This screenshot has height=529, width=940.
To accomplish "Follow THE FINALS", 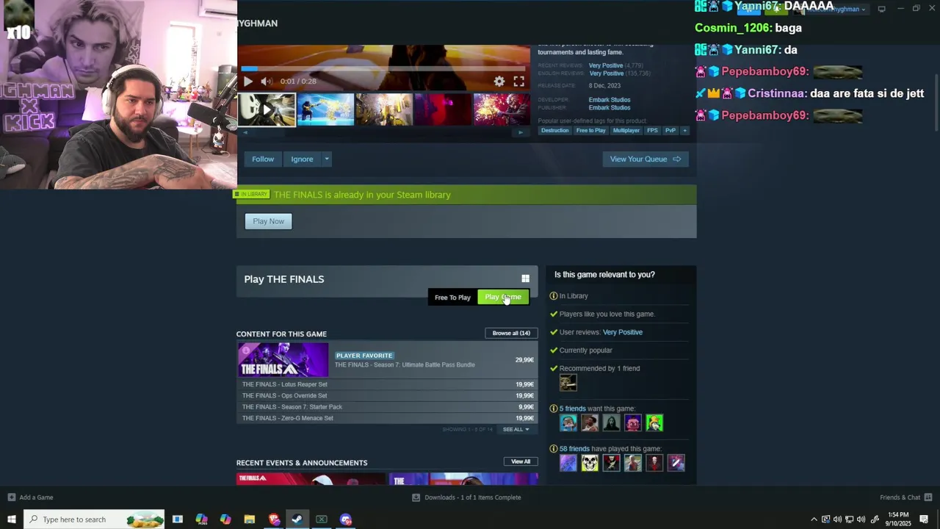I will pyautogui.click(x=263, y=159).
